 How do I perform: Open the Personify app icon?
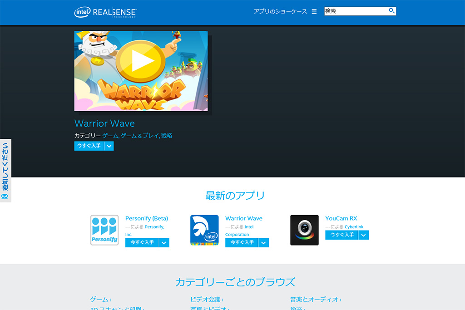pos(104,230)
